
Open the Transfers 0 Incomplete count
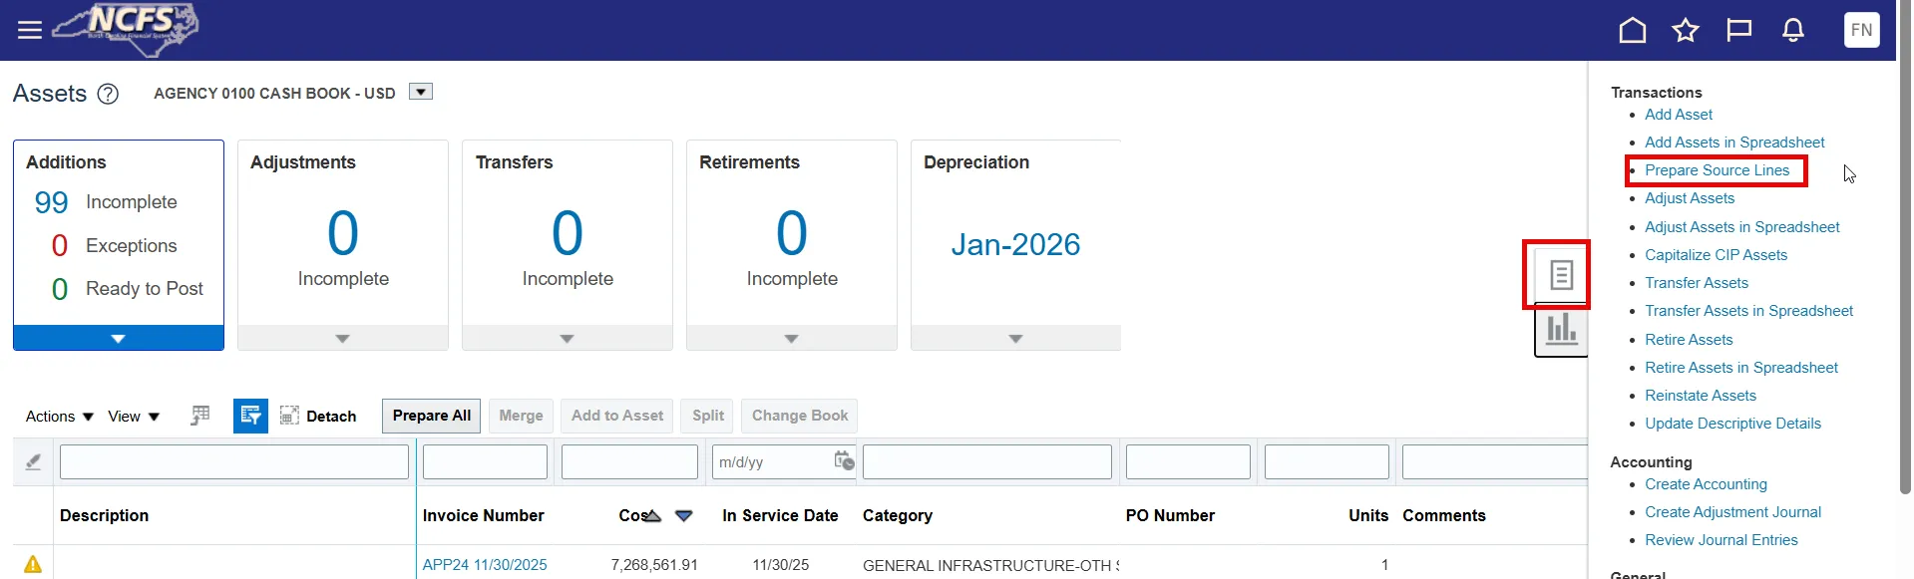568,233
